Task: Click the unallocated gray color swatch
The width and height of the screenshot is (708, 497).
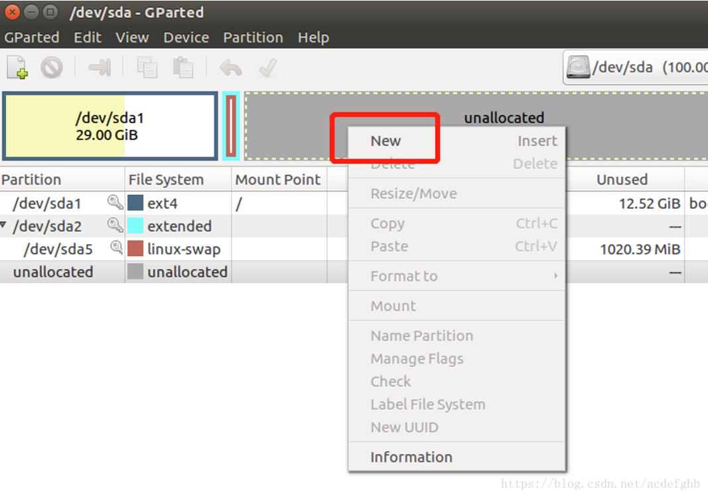Action: tap(135, 271)
